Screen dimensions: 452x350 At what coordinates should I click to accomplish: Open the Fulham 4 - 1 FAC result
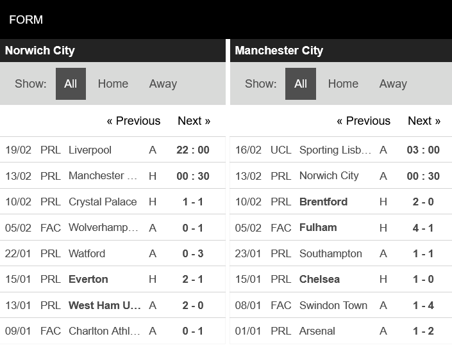(423, 227)
